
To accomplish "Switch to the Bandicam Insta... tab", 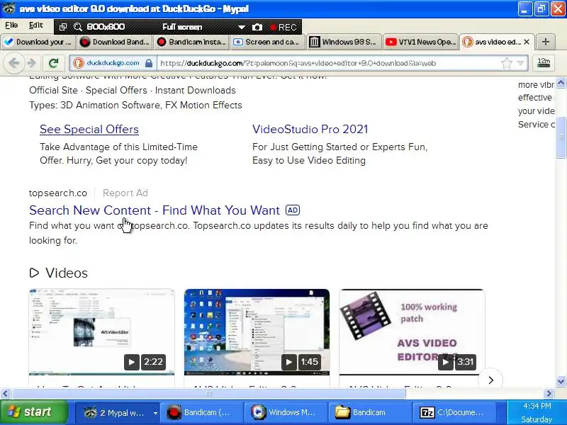I will (x=191, y=42).
